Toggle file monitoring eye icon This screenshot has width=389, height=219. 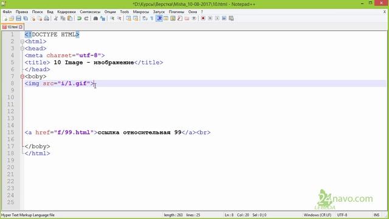click(194, 18)
